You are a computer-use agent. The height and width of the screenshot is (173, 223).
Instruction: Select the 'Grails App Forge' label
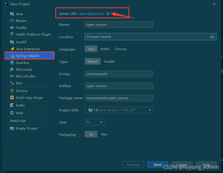(x=29, y=97)
